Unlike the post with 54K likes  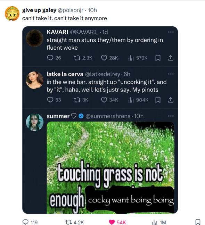pyautogui.click(x=112, y=222)
